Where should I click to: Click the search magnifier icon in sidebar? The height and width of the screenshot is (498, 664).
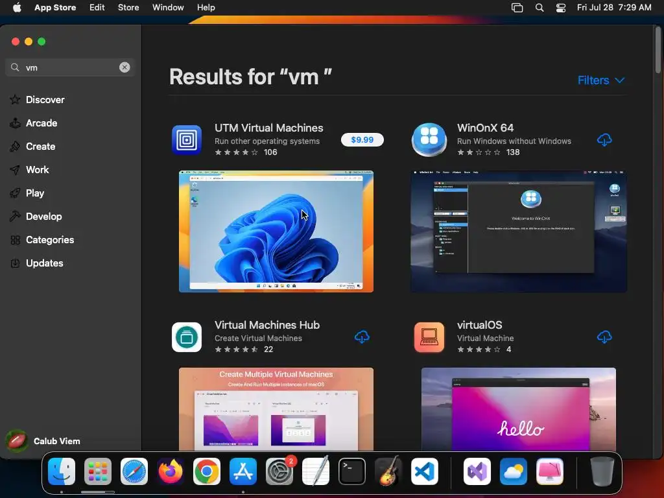tap(15, 67)
